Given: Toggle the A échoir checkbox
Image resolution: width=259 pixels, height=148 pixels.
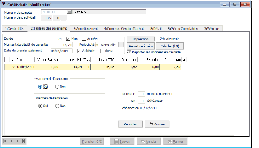Looking at the screenshot, I should point(79,51).
